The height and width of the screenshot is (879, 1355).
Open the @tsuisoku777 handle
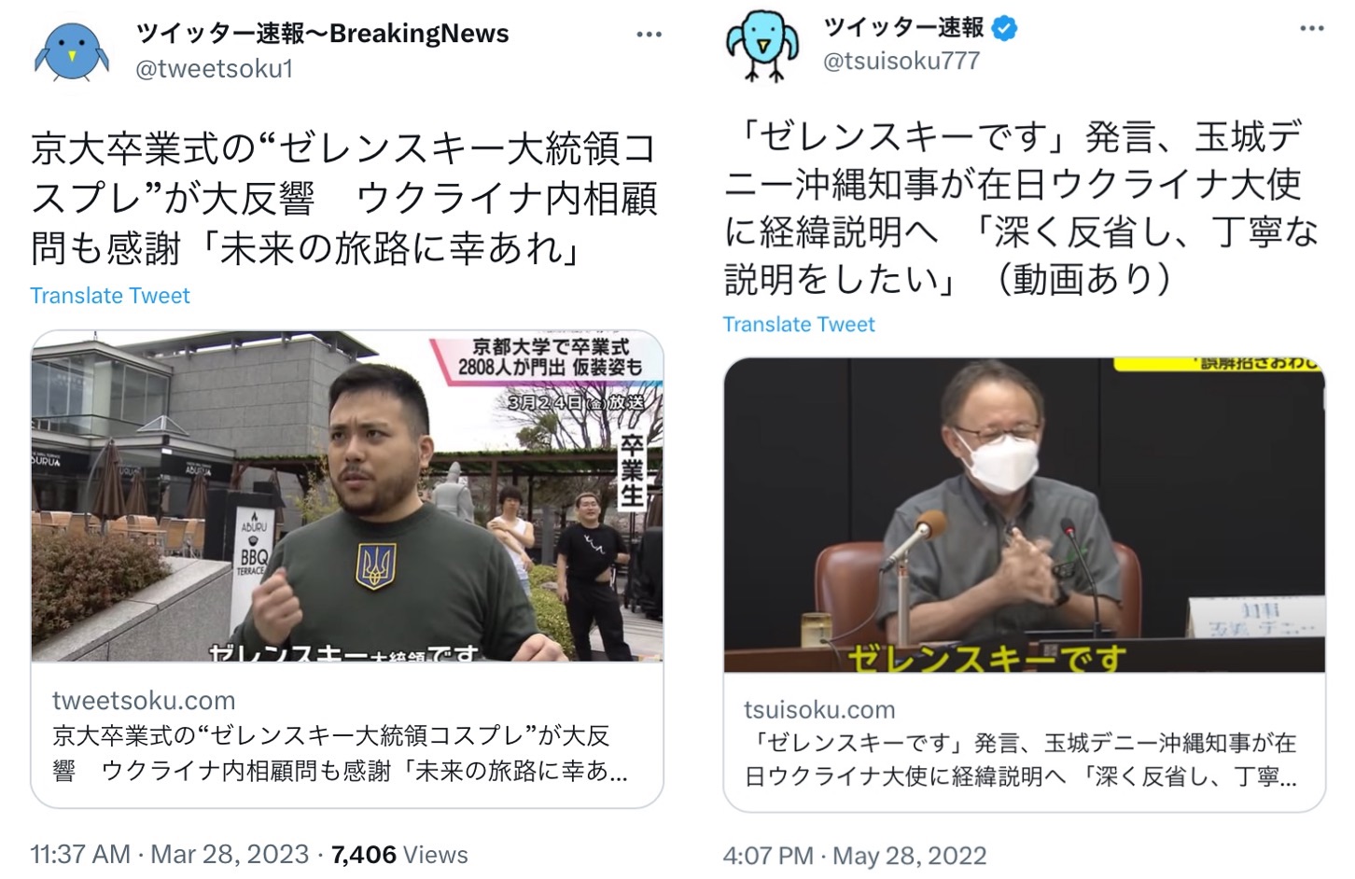[901, 61]
